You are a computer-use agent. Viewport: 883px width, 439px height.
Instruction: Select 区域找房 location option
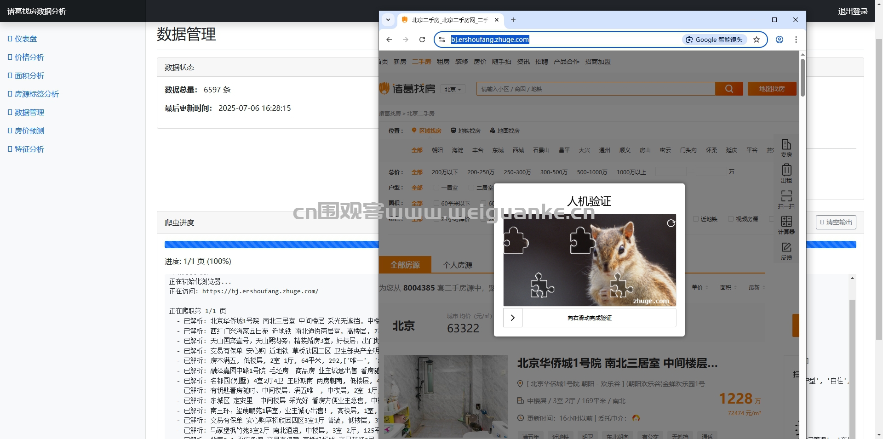coord(426,131)
